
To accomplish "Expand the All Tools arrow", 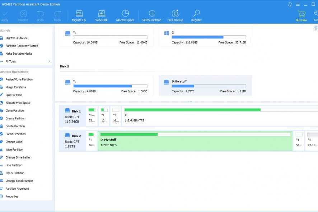I will [x=49, y=61].
